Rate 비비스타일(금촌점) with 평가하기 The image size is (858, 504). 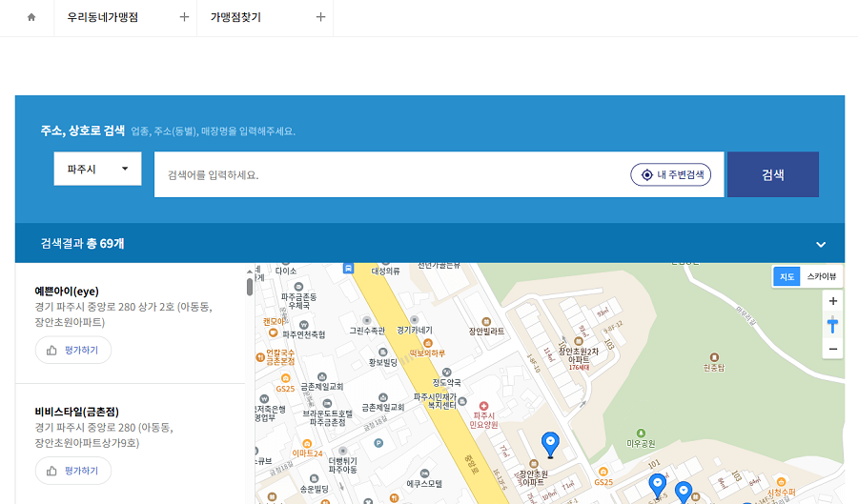73,471
